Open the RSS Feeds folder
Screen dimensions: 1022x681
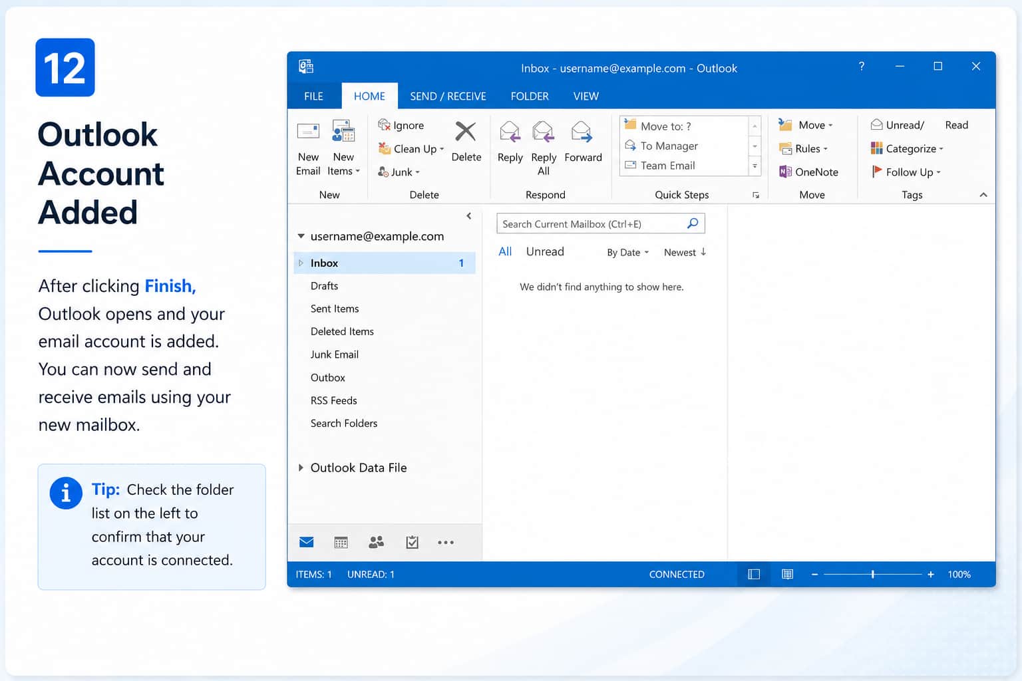click(334, 400)
